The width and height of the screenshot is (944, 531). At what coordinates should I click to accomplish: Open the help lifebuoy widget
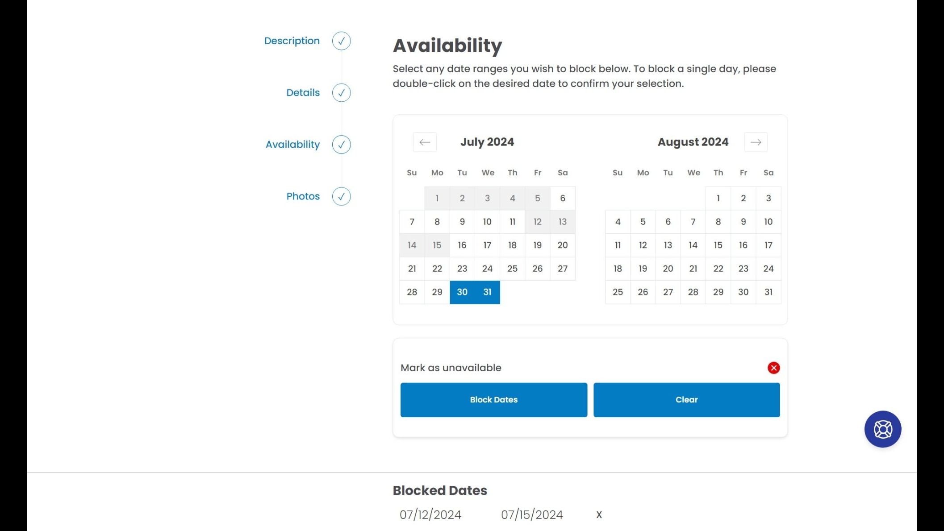[x=883, y=429]
